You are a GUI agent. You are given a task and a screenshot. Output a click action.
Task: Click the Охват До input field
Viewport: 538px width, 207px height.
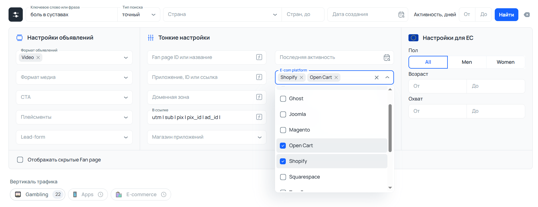click(496, 111)
